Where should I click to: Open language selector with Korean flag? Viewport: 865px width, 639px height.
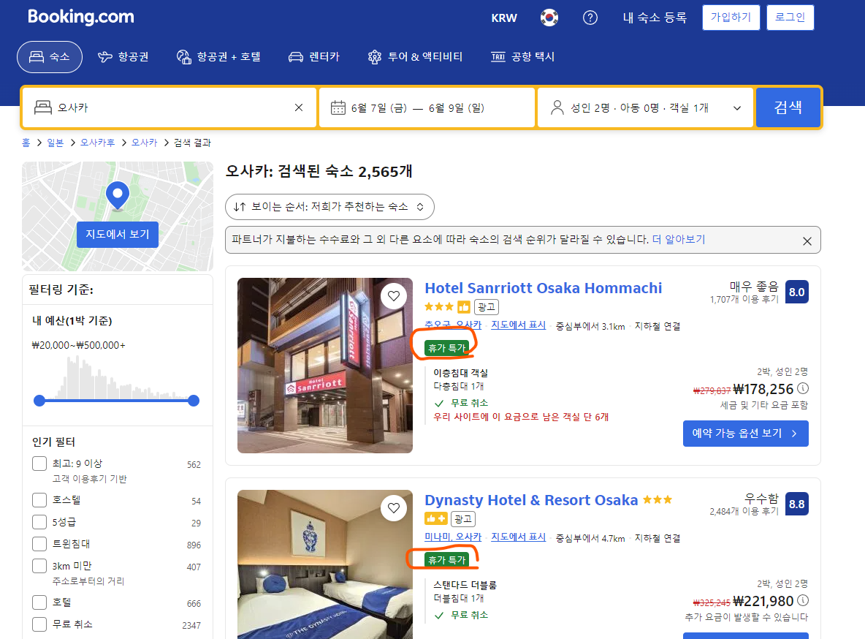click(x=549, y=18)
